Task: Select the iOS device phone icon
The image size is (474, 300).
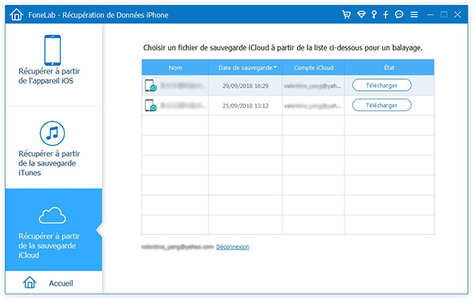Action: click(x=53, y=51)
